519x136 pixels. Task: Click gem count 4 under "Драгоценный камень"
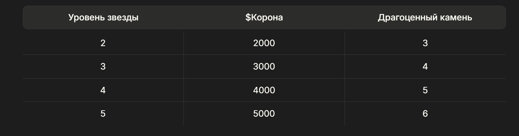(425, 66)
